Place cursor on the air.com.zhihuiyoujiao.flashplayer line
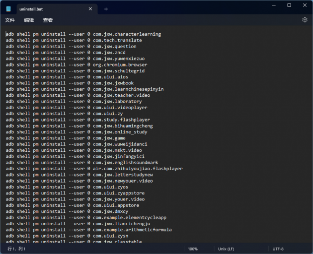The image size is (313, 254). coord(137,169)
